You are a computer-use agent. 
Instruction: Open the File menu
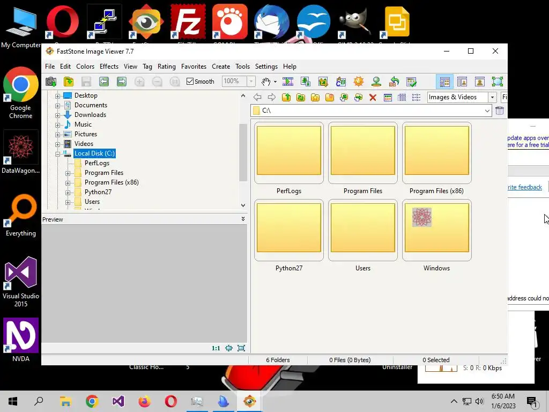(x=50, y=66)
